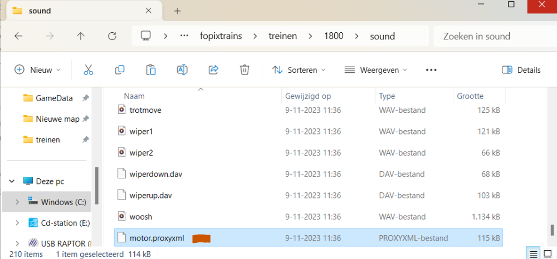Open the See more ellipsis menu
The image size is (557, 259).
[431, 70]
